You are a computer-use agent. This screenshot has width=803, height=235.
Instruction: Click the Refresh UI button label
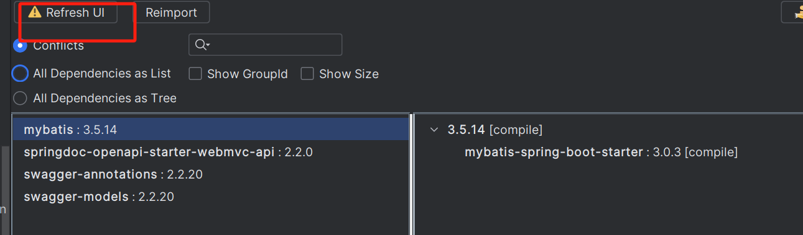(x=75, y=12)
